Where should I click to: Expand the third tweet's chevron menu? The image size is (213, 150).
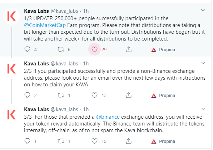tap(203, 109)
